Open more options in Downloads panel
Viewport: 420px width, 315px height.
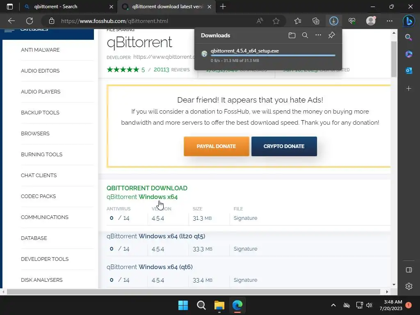click(318, 35)
